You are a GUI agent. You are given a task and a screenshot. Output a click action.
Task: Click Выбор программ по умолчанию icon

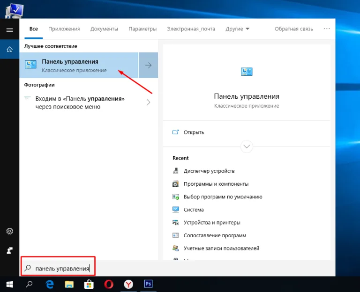(176, 197)
